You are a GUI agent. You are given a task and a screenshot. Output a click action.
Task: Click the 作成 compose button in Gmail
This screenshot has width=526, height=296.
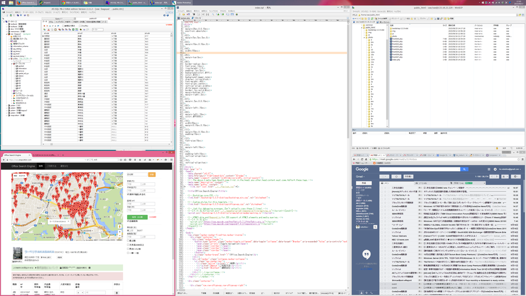(364, 183)
